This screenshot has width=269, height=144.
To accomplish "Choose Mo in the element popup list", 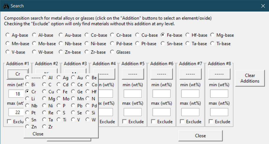I will (59, 99).
